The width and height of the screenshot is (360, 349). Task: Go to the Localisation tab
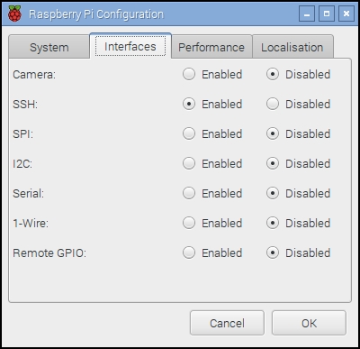point(292,47)
